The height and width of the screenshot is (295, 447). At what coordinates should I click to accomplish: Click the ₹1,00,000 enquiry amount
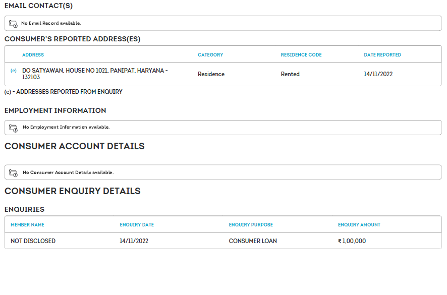352,241
